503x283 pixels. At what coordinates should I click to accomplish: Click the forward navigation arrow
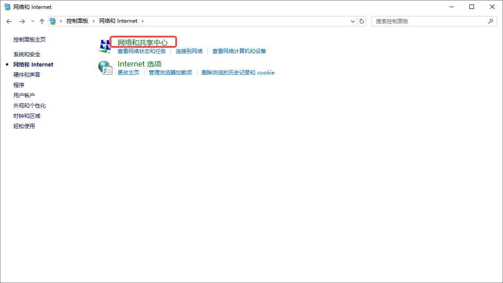pos(22,21)
